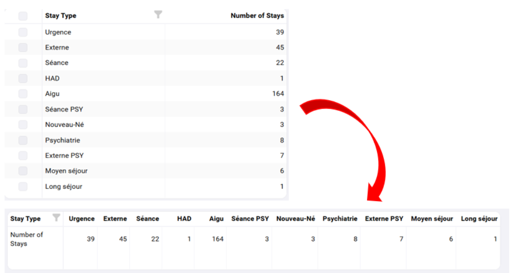Sort by Number of Stays column header
Image resolution: width=515 pixels, height=273 pixels.
257,16
